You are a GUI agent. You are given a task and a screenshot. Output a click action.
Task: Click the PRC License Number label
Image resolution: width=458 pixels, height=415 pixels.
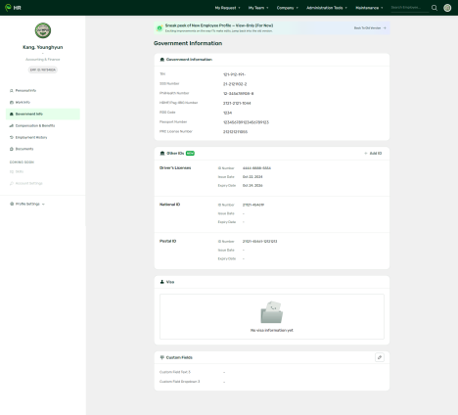pos(176,131)
